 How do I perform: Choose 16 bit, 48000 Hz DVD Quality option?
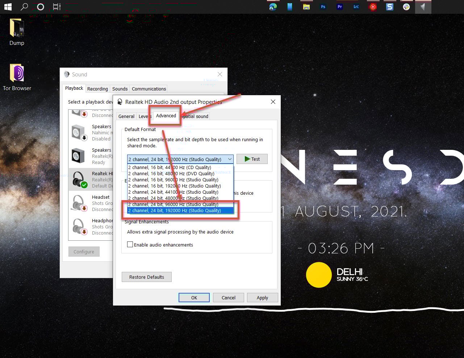pos(180,174)
